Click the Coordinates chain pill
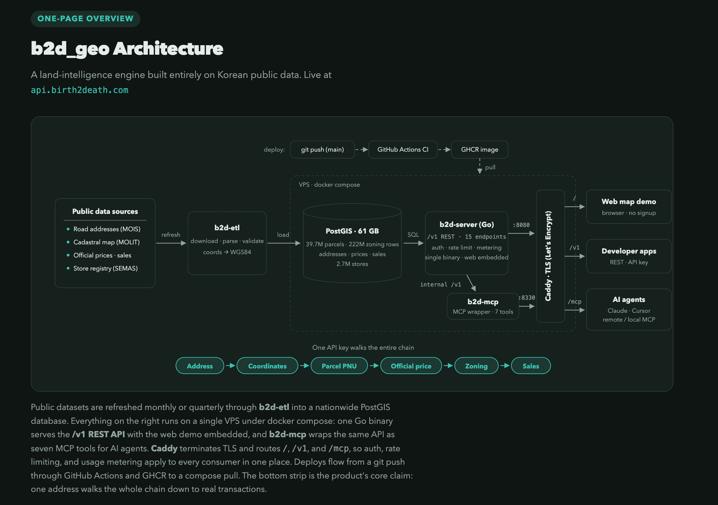718x505 pixels. (268, 366)
